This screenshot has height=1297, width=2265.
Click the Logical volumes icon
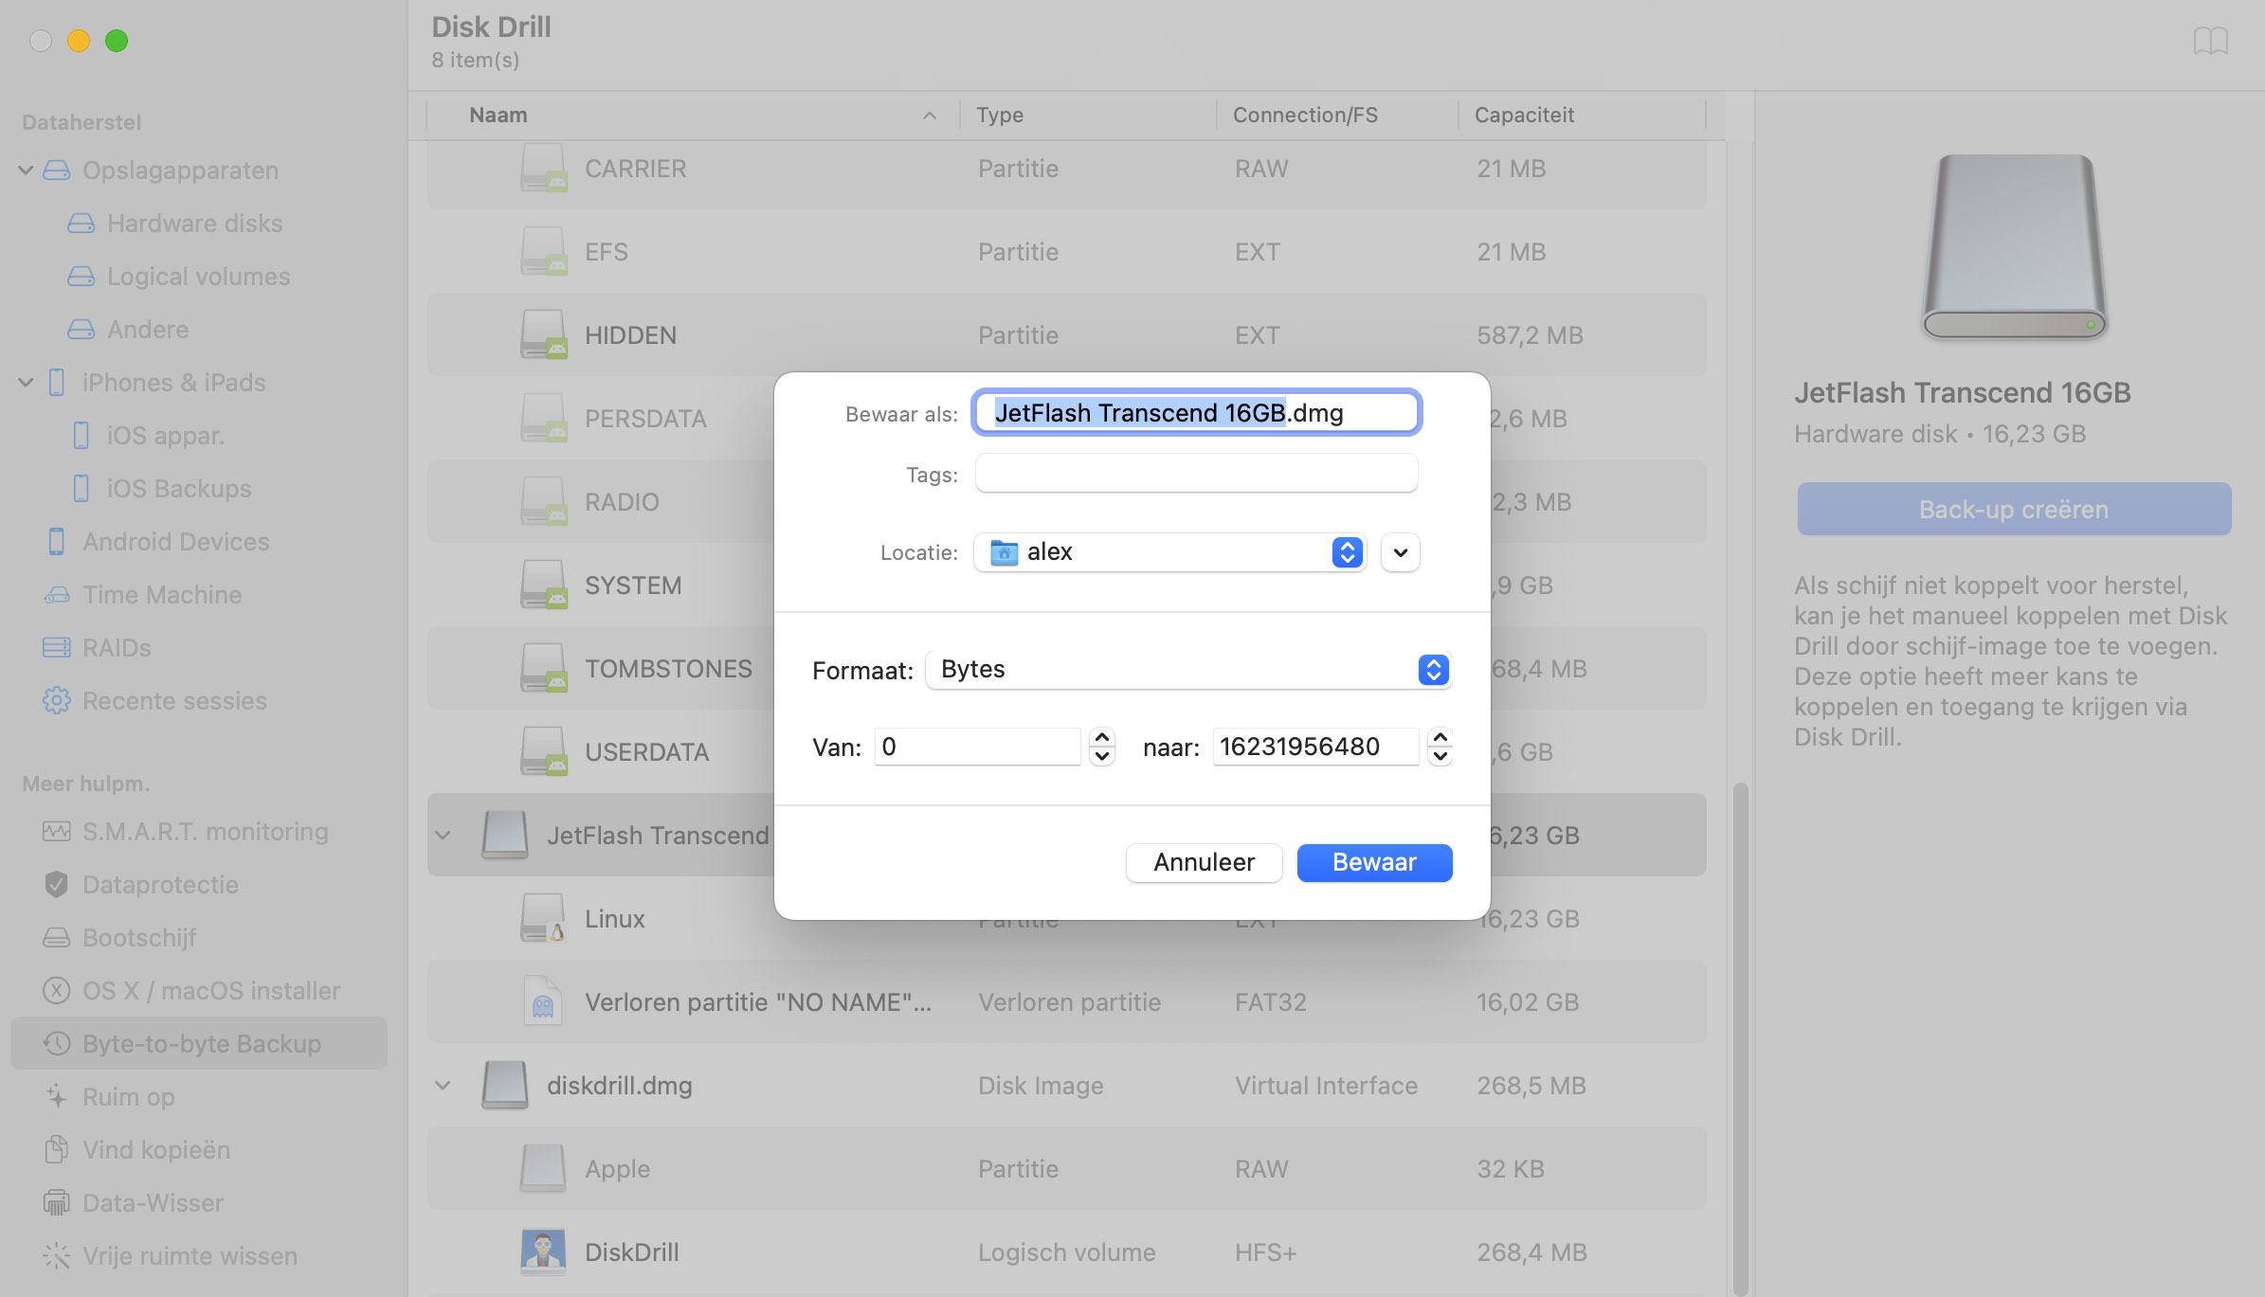coord(82,277)
